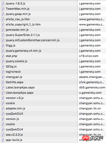Select jquery.mCustomScrollbar.concat.min.js row
This screenshot has height=143, width=106.
click(53, 40)
